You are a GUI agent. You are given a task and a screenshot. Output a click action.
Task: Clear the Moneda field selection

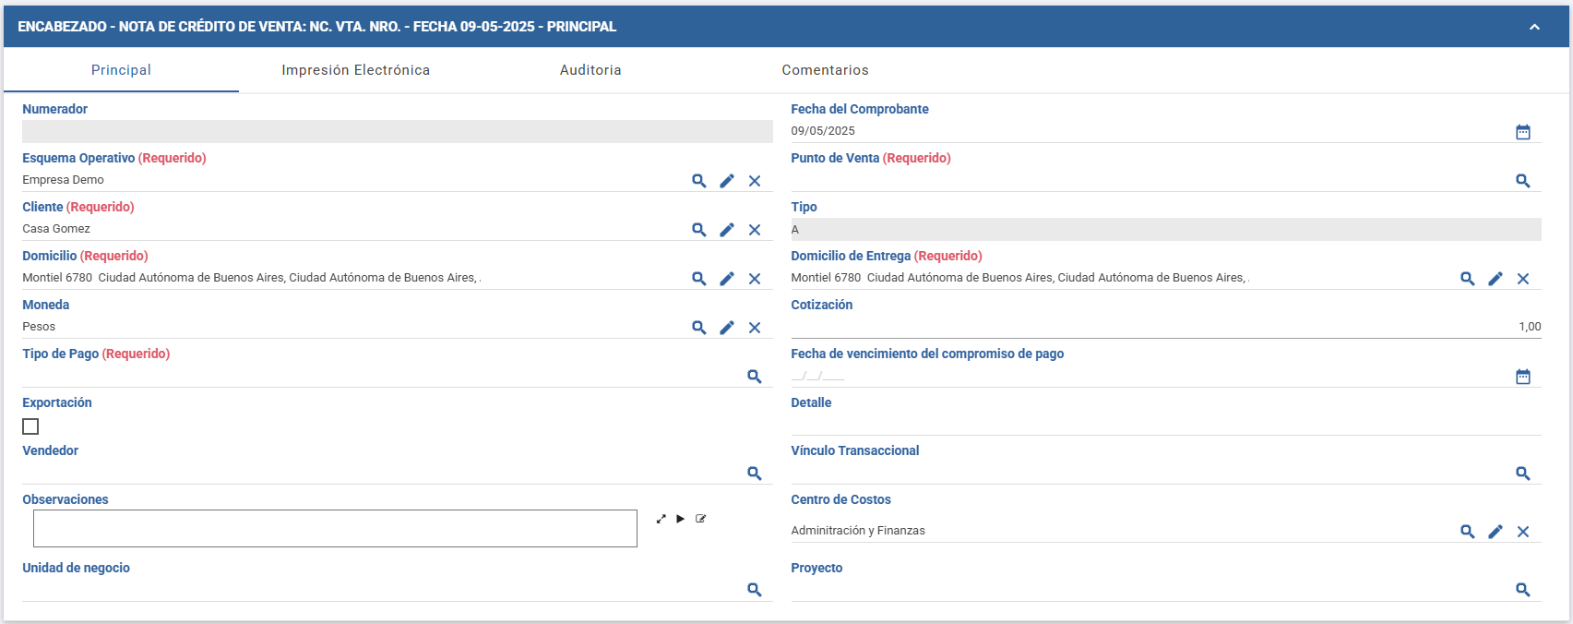click(755, 328)
